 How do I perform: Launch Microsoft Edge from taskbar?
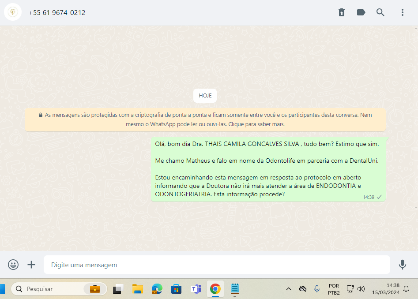coord(157,289)
